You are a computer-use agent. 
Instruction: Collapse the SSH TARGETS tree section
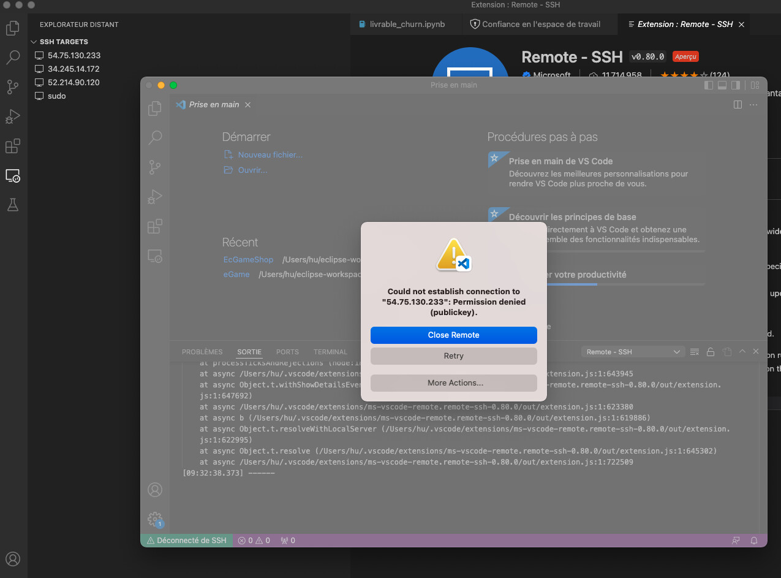pyautogui.click(x=64, y=42)
